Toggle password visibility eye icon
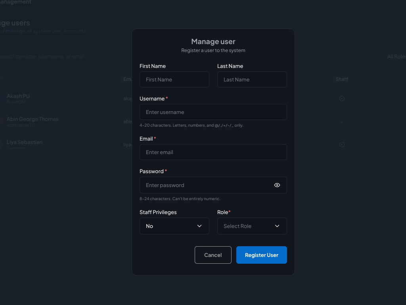406x305 pixels. tap(277, 185)
